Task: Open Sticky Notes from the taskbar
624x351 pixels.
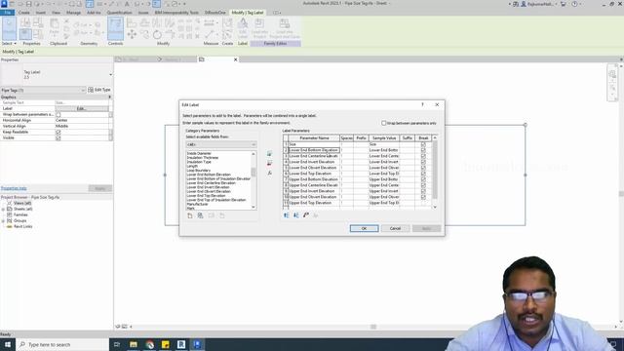Action: [x=165, y=344]
